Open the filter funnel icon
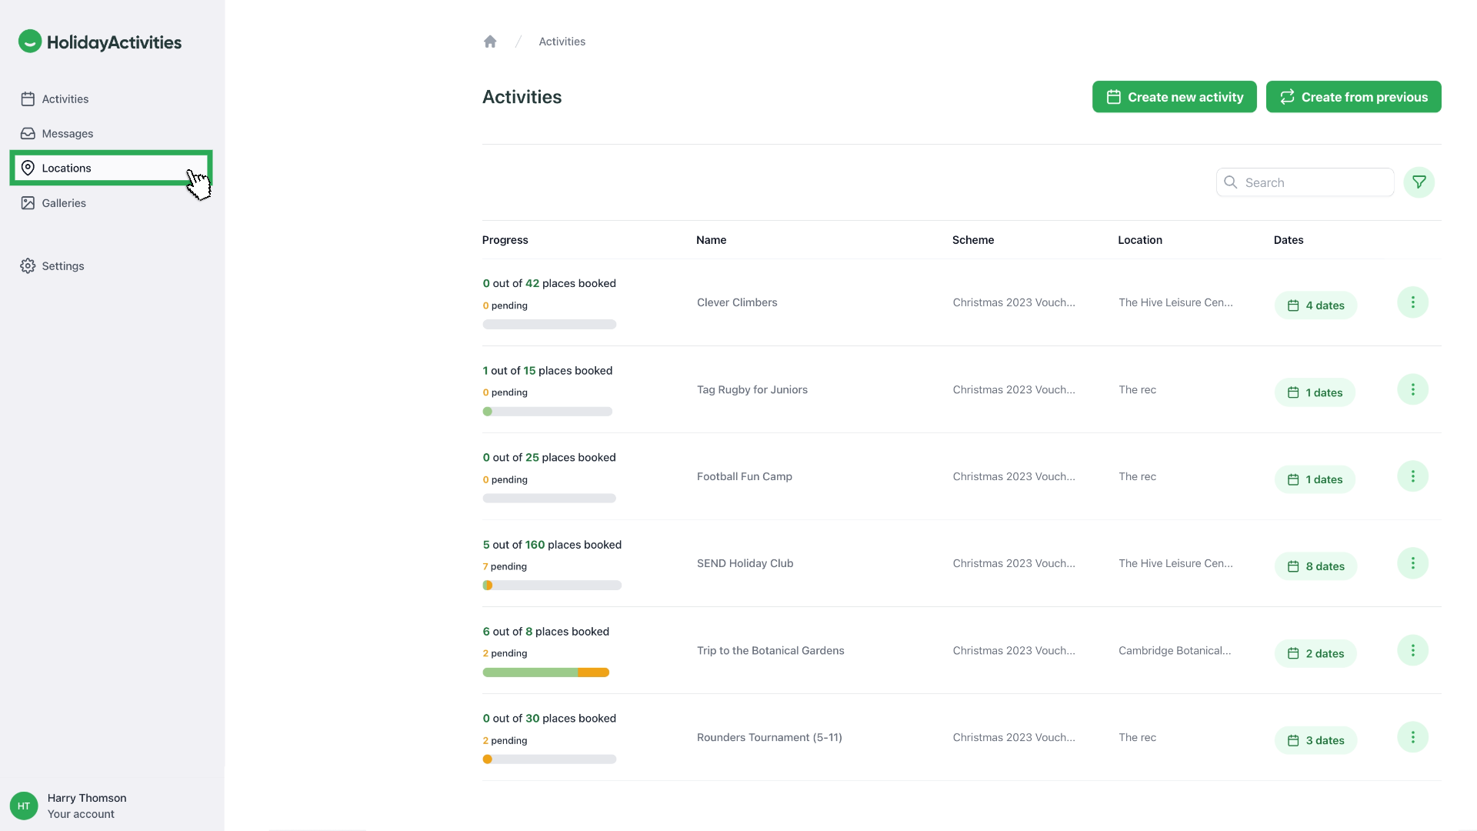Viewport: 1477px width, 831px height. [1419, 182]
